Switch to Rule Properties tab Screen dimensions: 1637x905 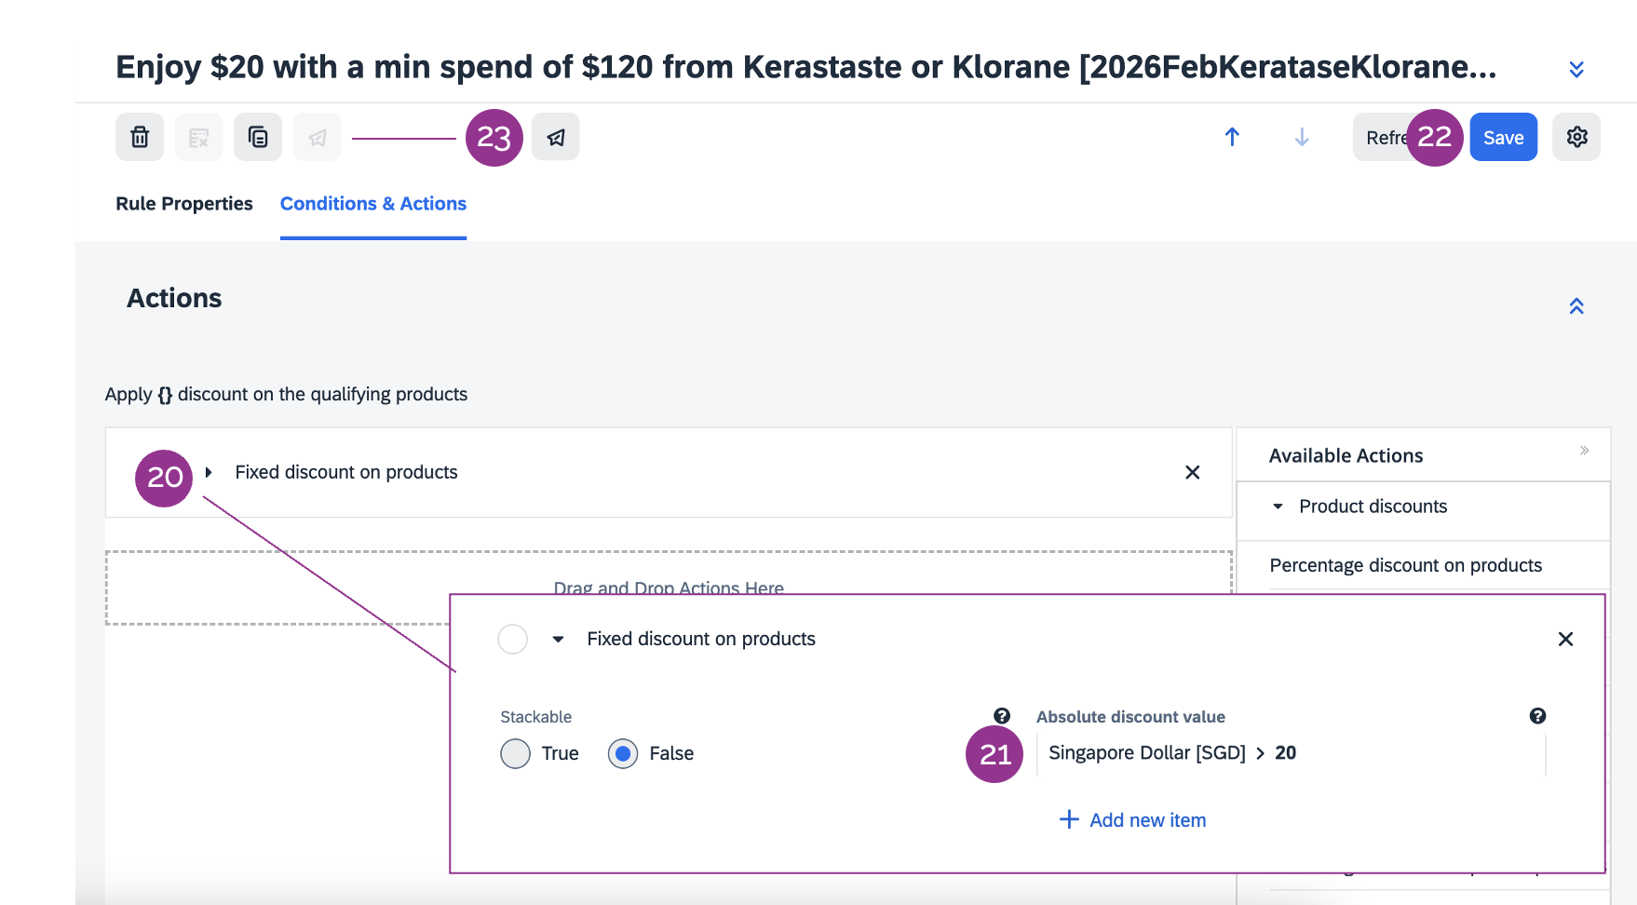point(184,204)
